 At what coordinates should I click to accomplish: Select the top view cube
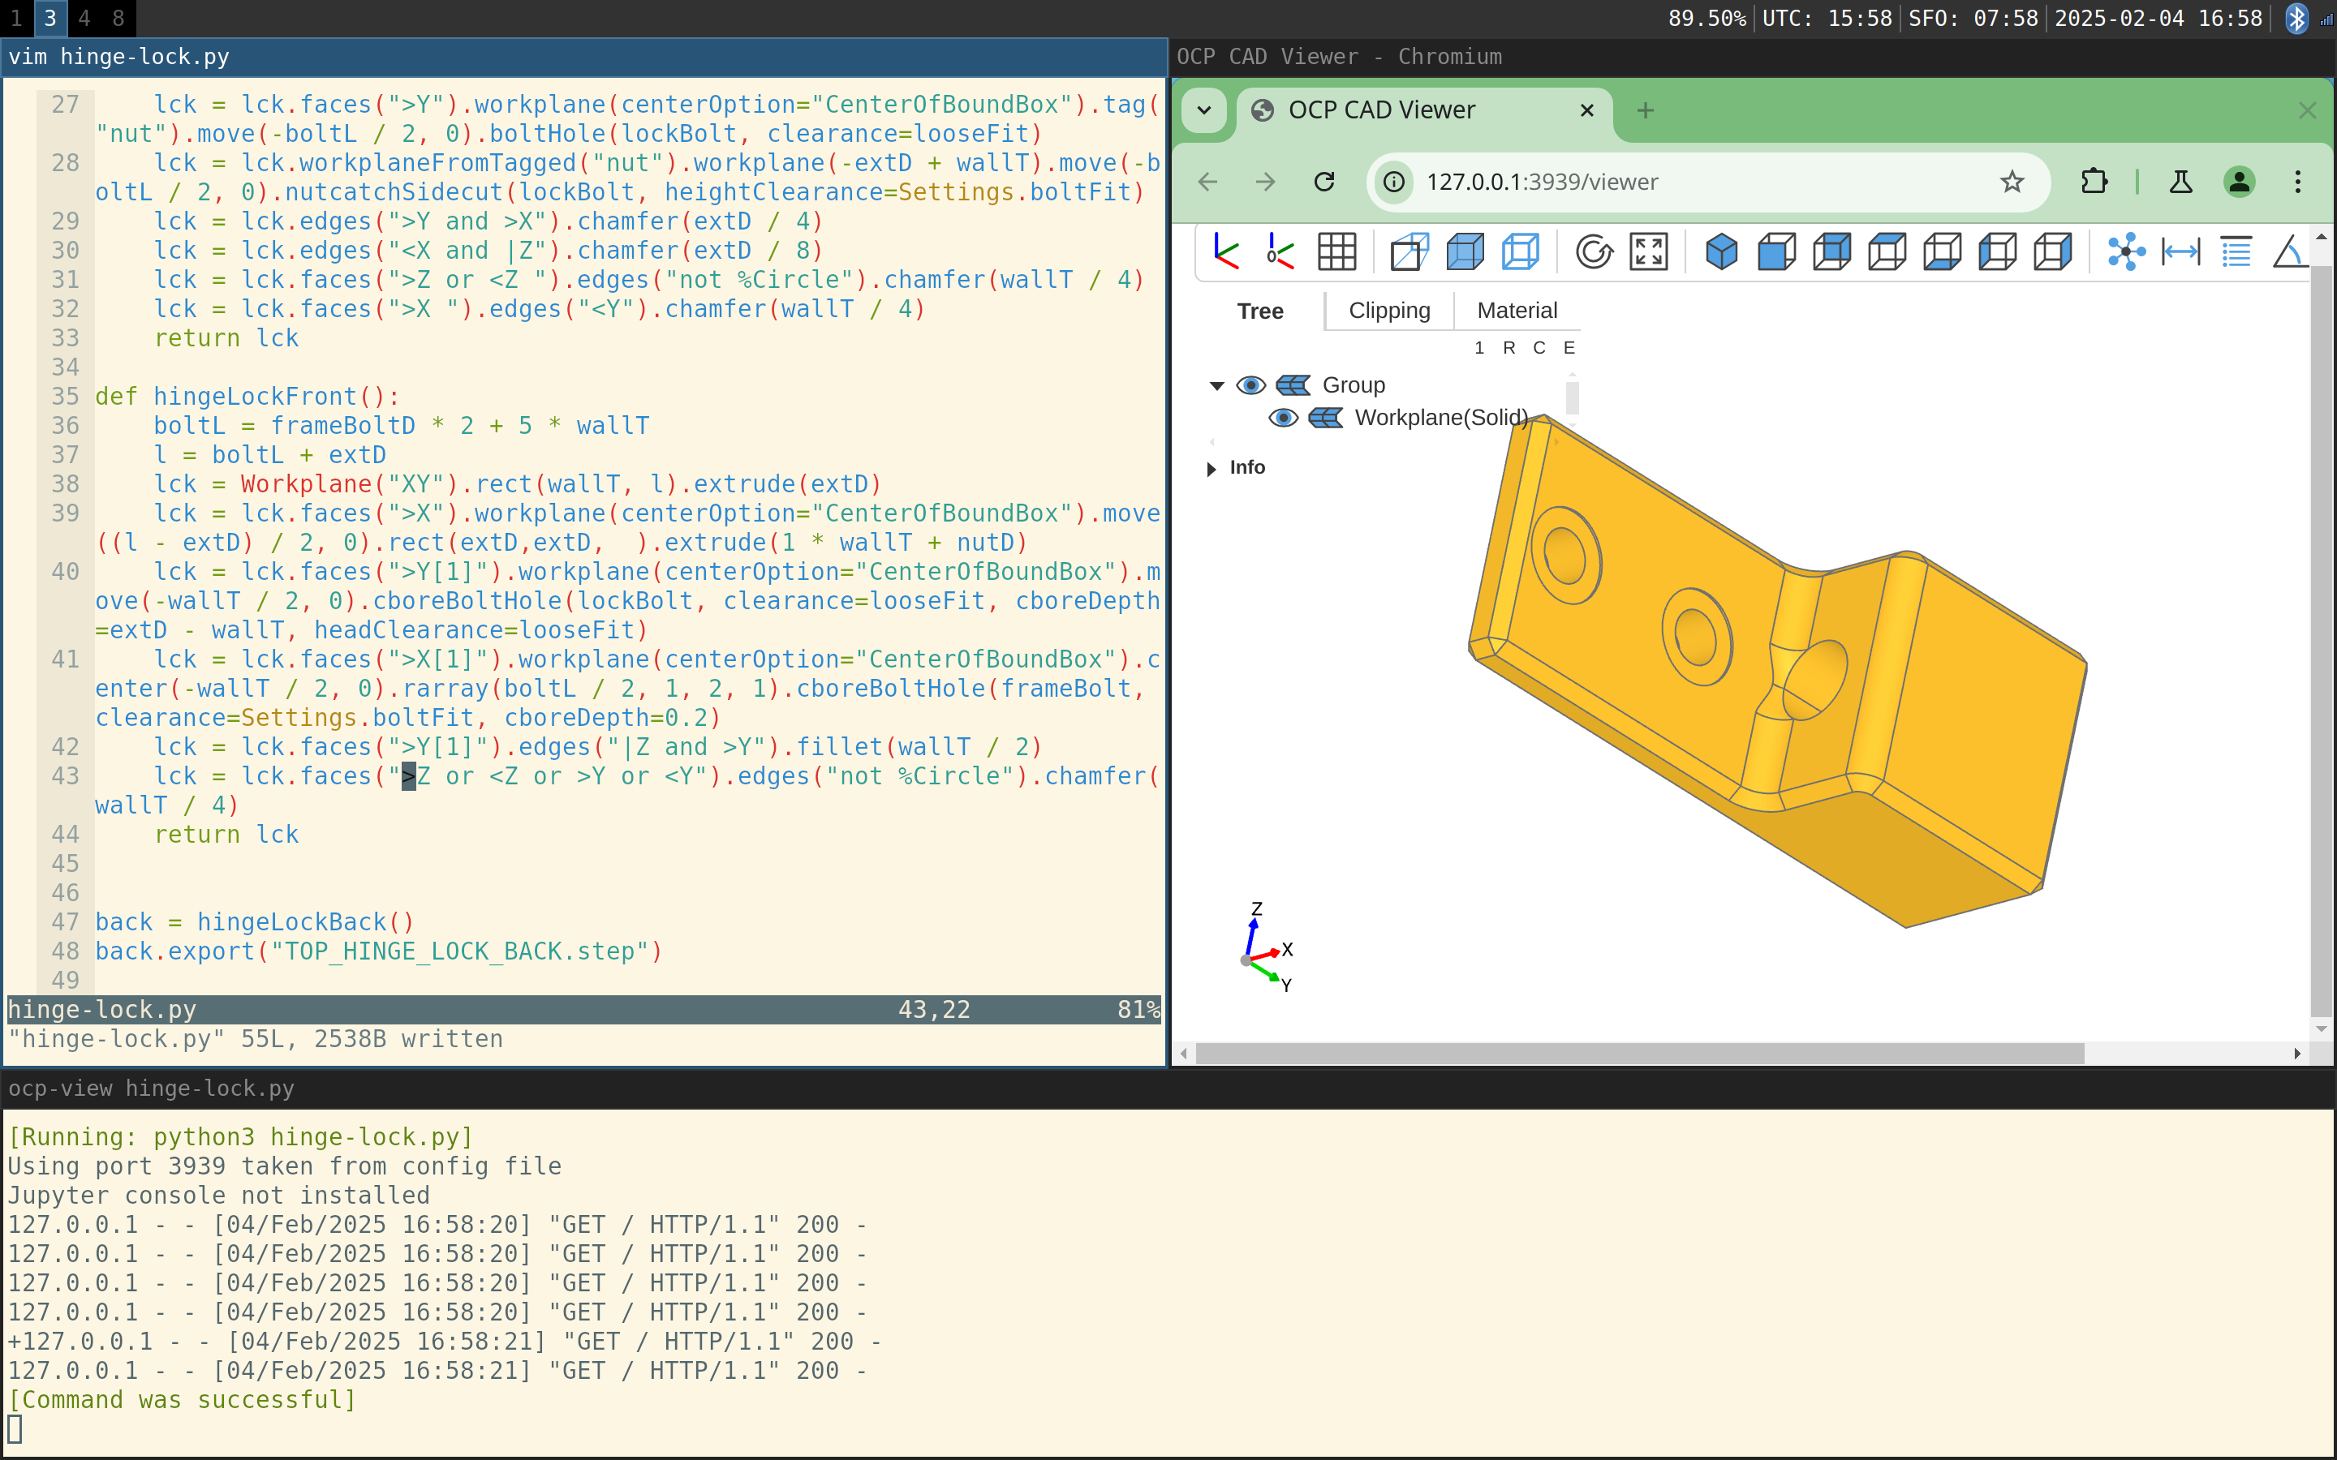click(x=1887, y=252)
